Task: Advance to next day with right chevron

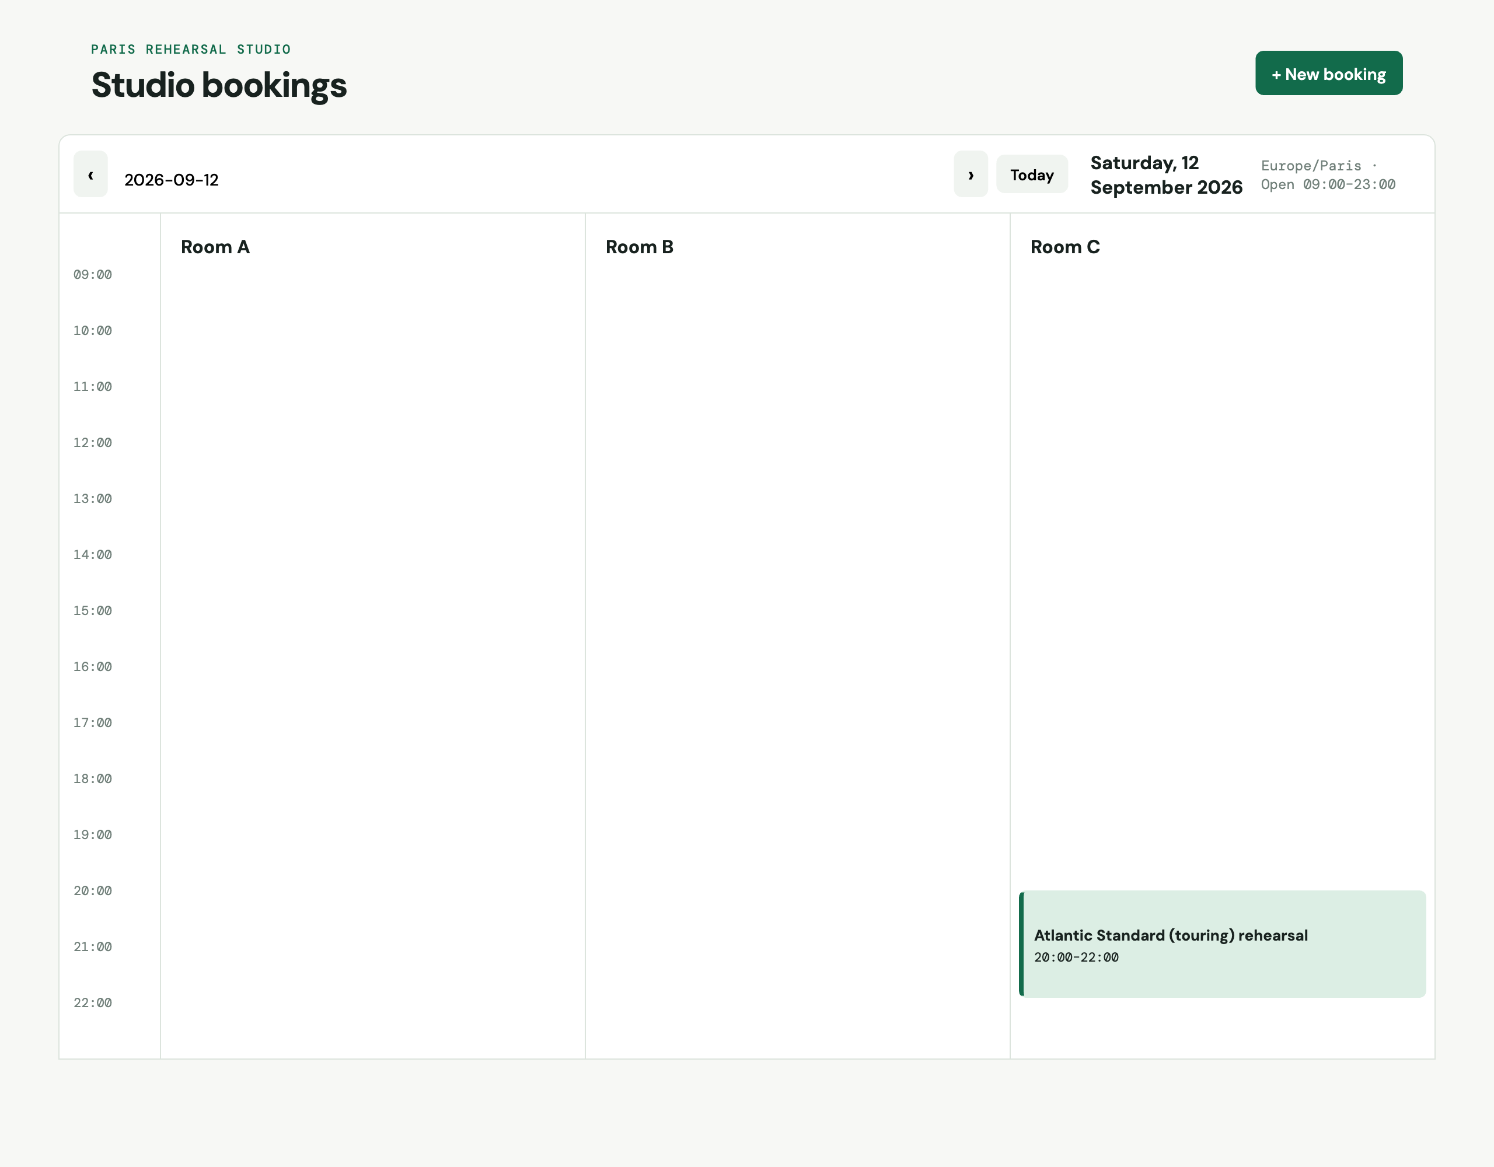Action: pos(971,174)
